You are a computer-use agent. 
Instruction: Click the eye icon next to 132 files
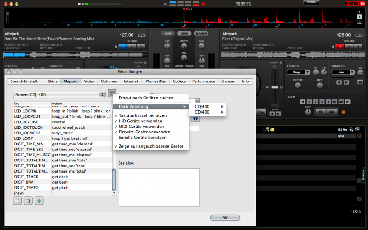click(351, 129)
